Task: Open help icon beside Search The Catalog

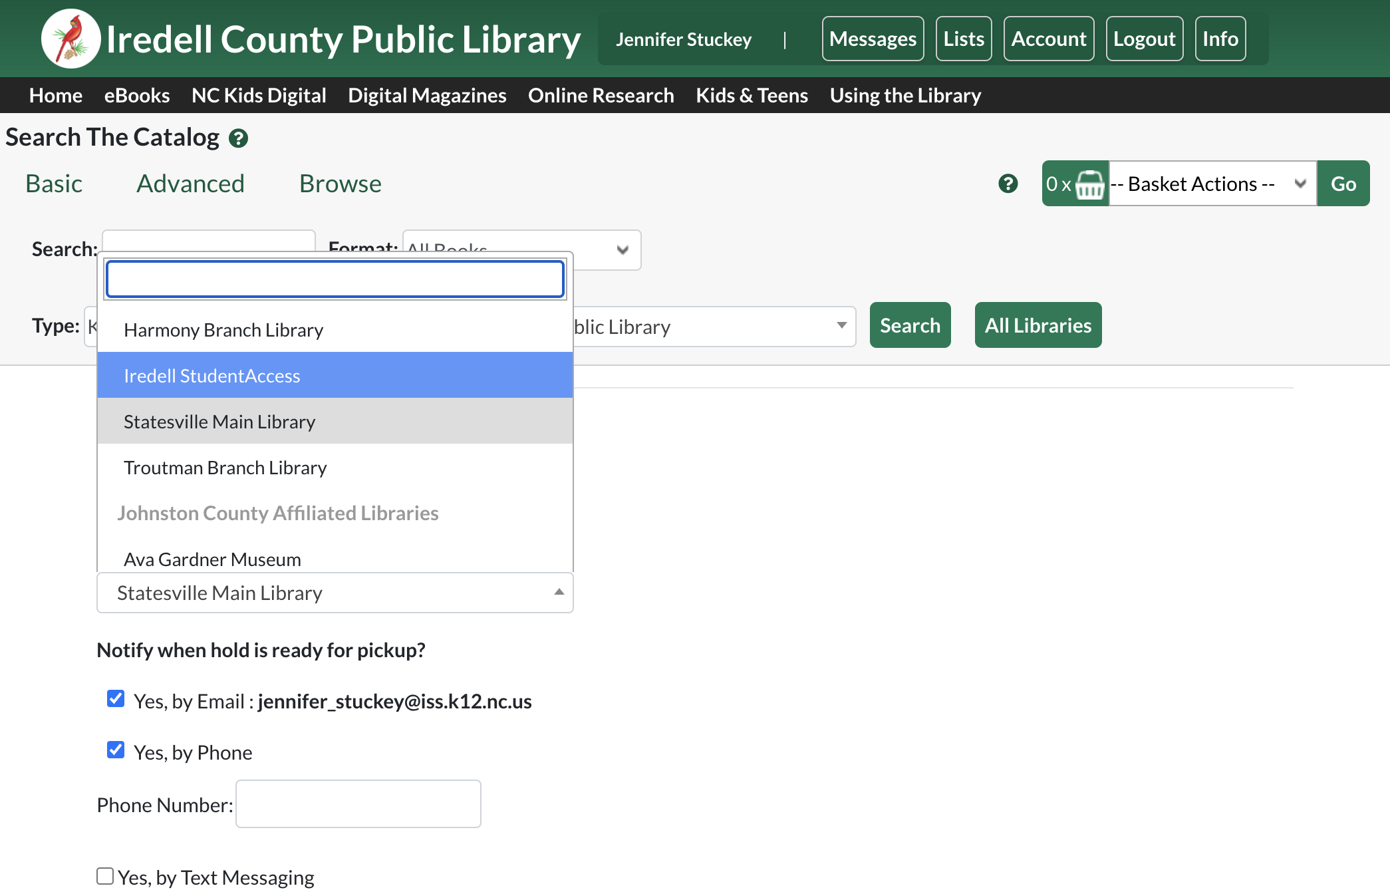Action: click(238, 138)
